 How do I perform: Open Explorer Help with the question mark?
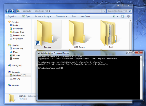click(128, 16)
